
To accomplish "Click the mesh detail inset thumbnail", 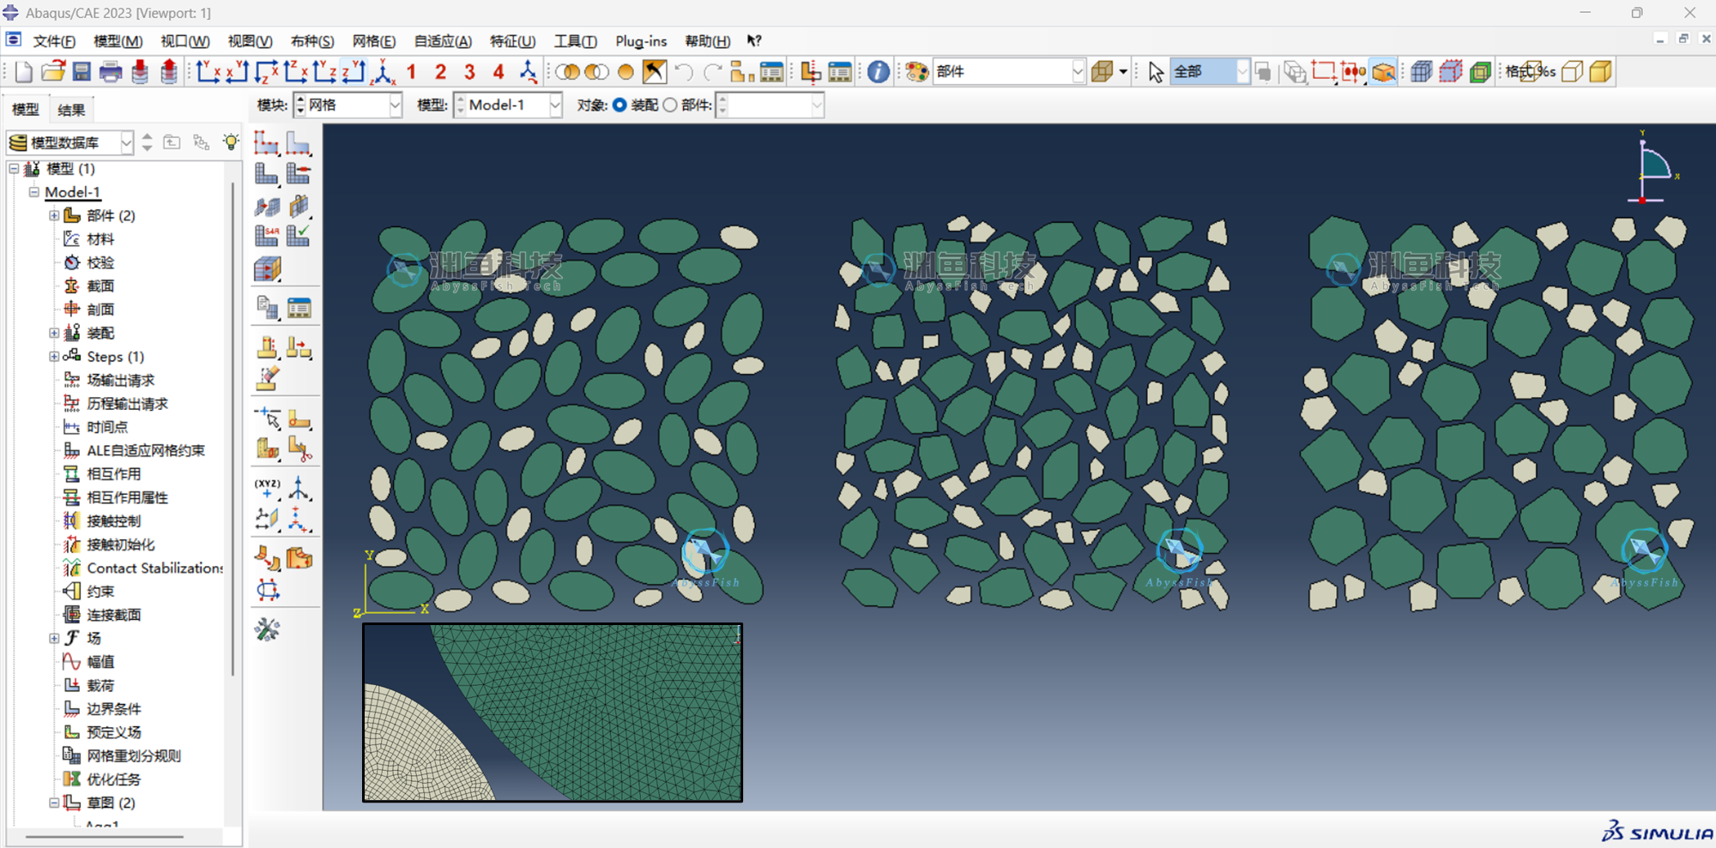I will tap(553, 713).
